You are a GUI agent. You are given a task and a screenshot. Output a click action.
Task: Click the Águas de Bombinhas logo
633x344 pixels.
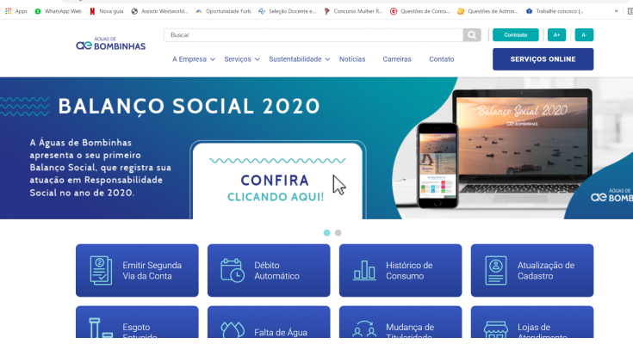[x=110, y=44]
